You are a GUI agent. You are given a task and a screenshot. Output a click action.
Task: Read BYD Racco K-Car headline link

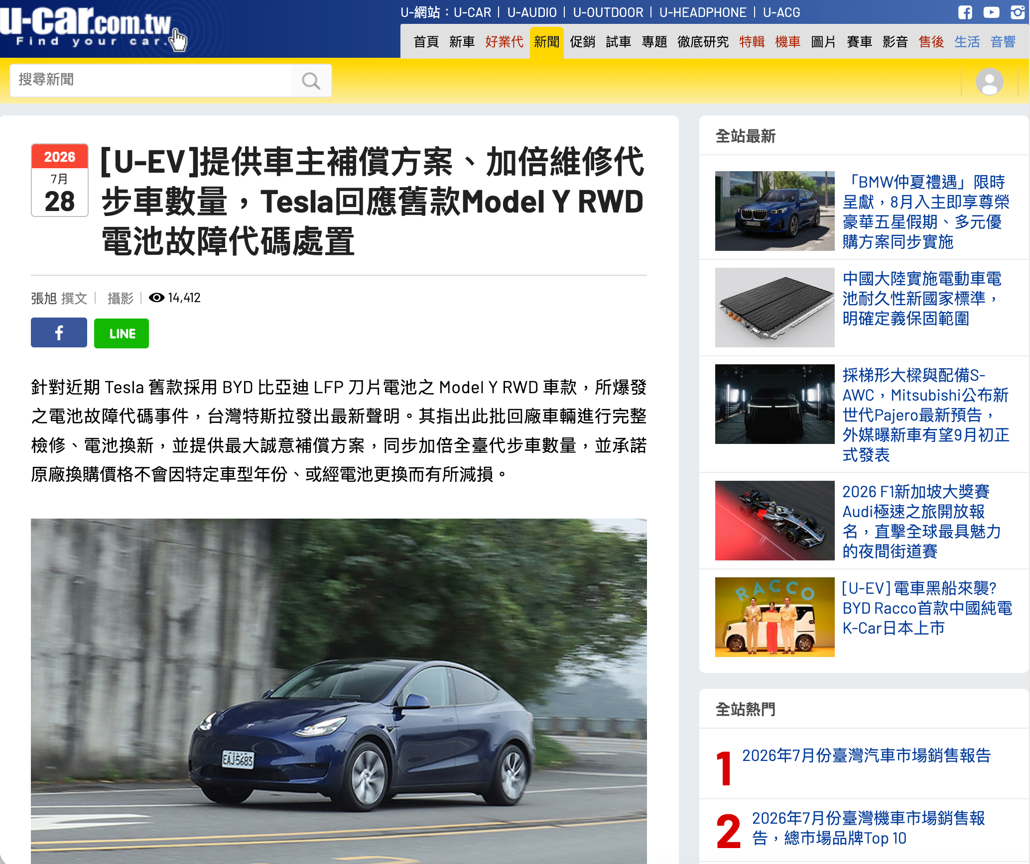pyautogui.click(x=927, y=608)
